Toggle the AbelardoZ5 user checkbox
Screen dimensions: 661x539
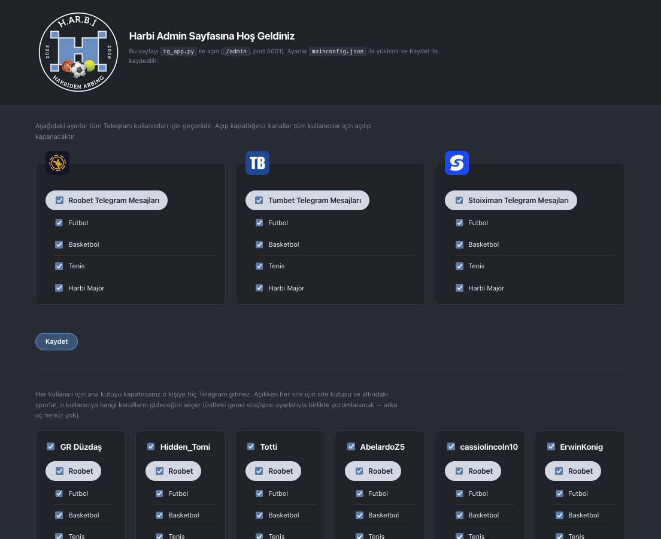click(x=351, y=447)
